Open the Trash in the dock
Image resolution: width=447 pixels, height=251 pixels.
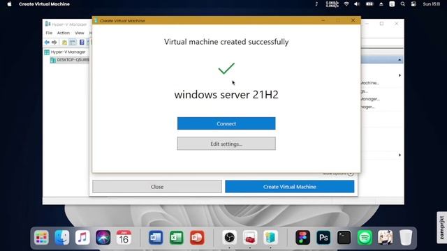pos(406,237)
